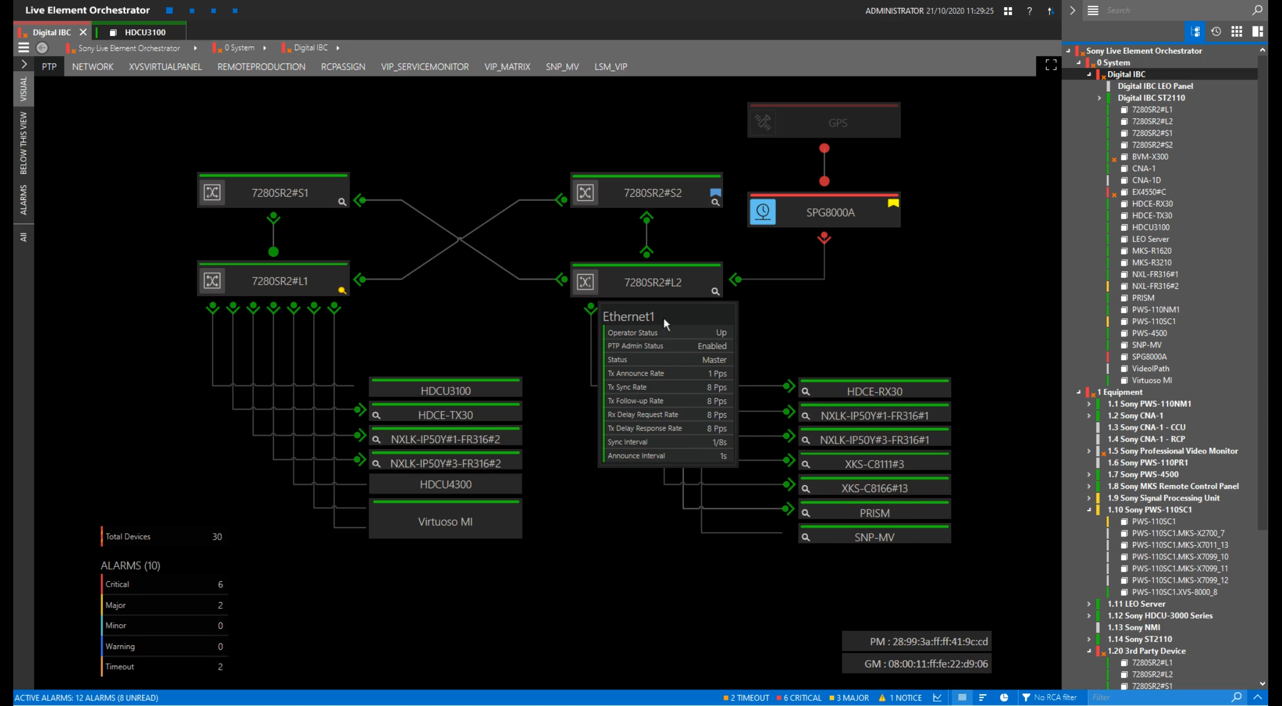Click the blue flag on 7280SR2#S2
Image resolution: width=1282 pixels, height=706 pixels.
(715, 192)
